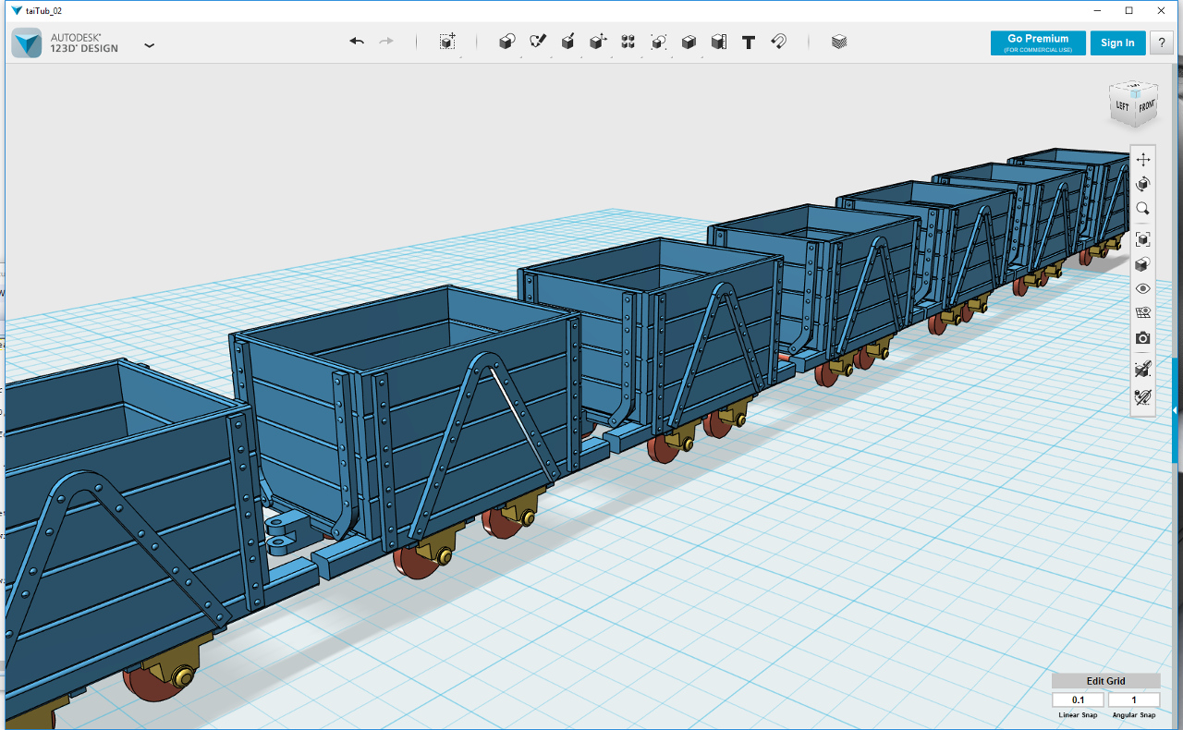Screen dimensions: 1183x730
Task: Open help with the question mark button
Action: [x=1162, y=43]
